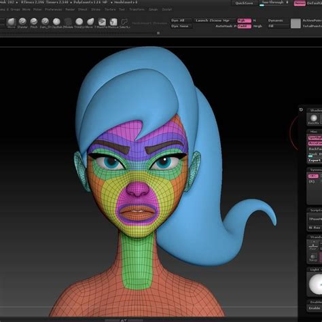Screen dimensions: 322x322
Task: Open the Zplugin menu
Action: (x=153, y=10)
